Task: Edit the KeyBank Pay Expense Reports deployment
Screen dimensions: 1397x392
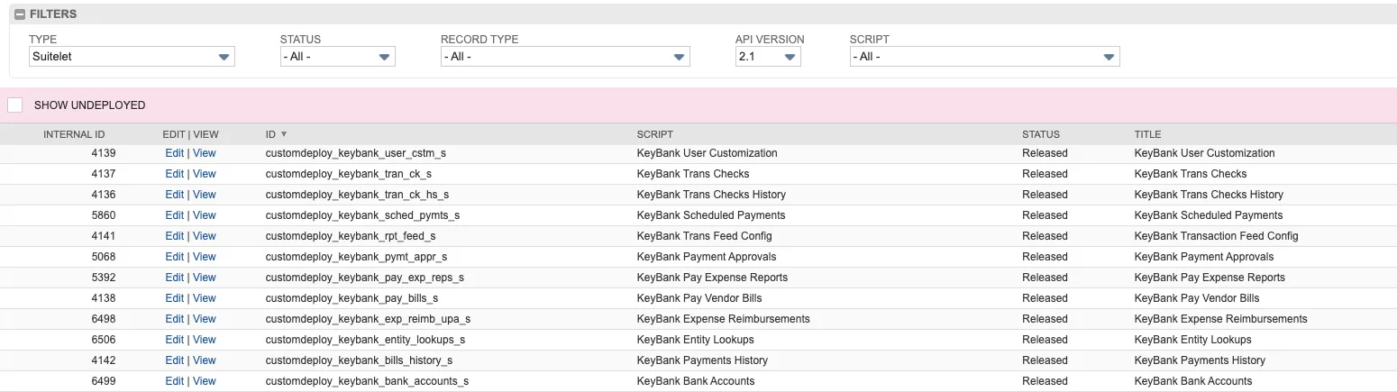Action: click(174, 278)
